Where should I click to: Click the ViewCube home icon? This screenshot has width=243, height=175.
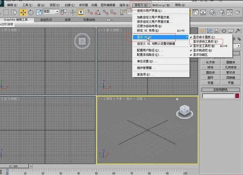pos(177,99)
